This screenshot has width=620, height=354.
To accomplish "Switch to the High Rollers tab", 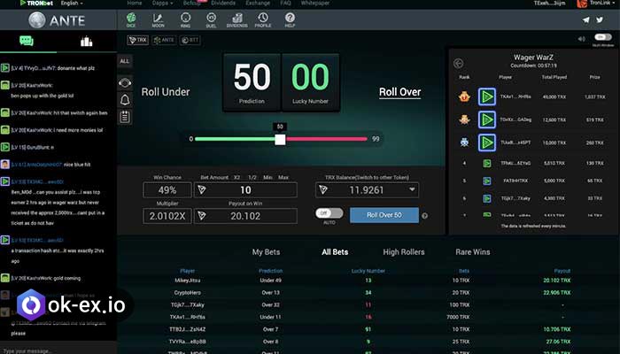I will coord(404,252).
